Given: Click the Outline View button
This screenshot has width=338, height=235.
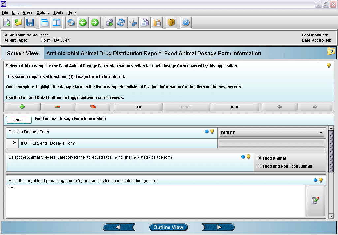Looking at the screenshot, I should click(168, 227).
